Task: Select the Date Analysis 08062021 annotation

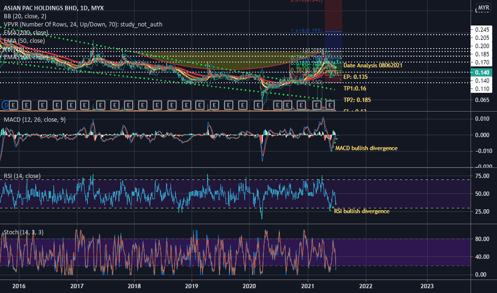Action: (373, 65)
